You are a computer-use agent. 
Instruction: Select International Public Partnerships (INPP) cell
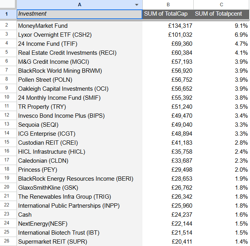[x=79, y=205]
